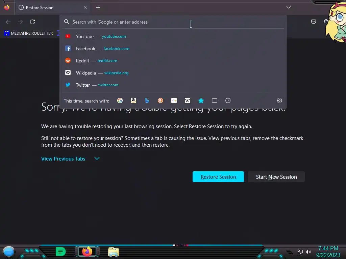Open File Explorer from taskbar
This screenshot has width=346, height=259.
(x=114, y=252)
